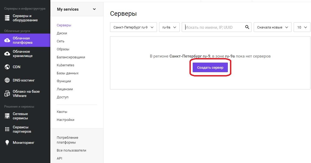Click the Серверы и оборудование server icon
Viewport: 311px width, 163px height.
[7, 18]
